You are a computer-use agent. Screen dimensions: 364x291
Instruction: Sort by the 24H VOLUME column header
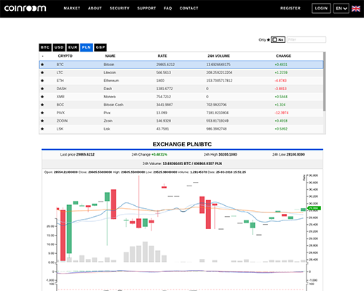(x=218, y=56)
